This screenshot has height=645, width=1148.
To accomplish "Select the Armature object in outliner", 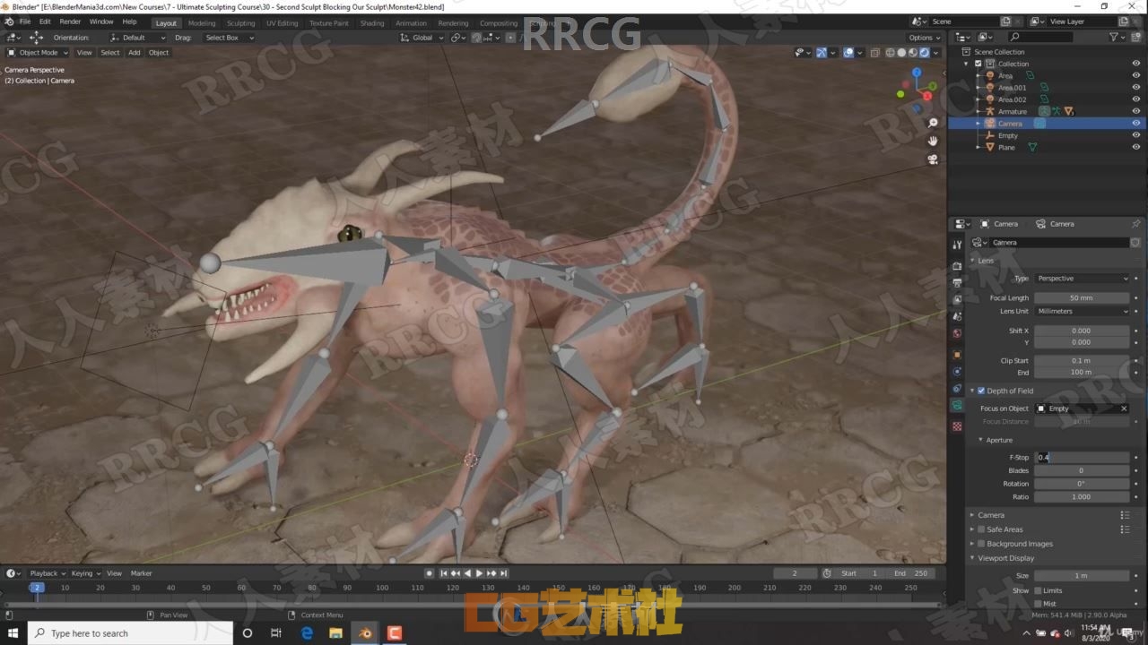I will coord(1012,112).
